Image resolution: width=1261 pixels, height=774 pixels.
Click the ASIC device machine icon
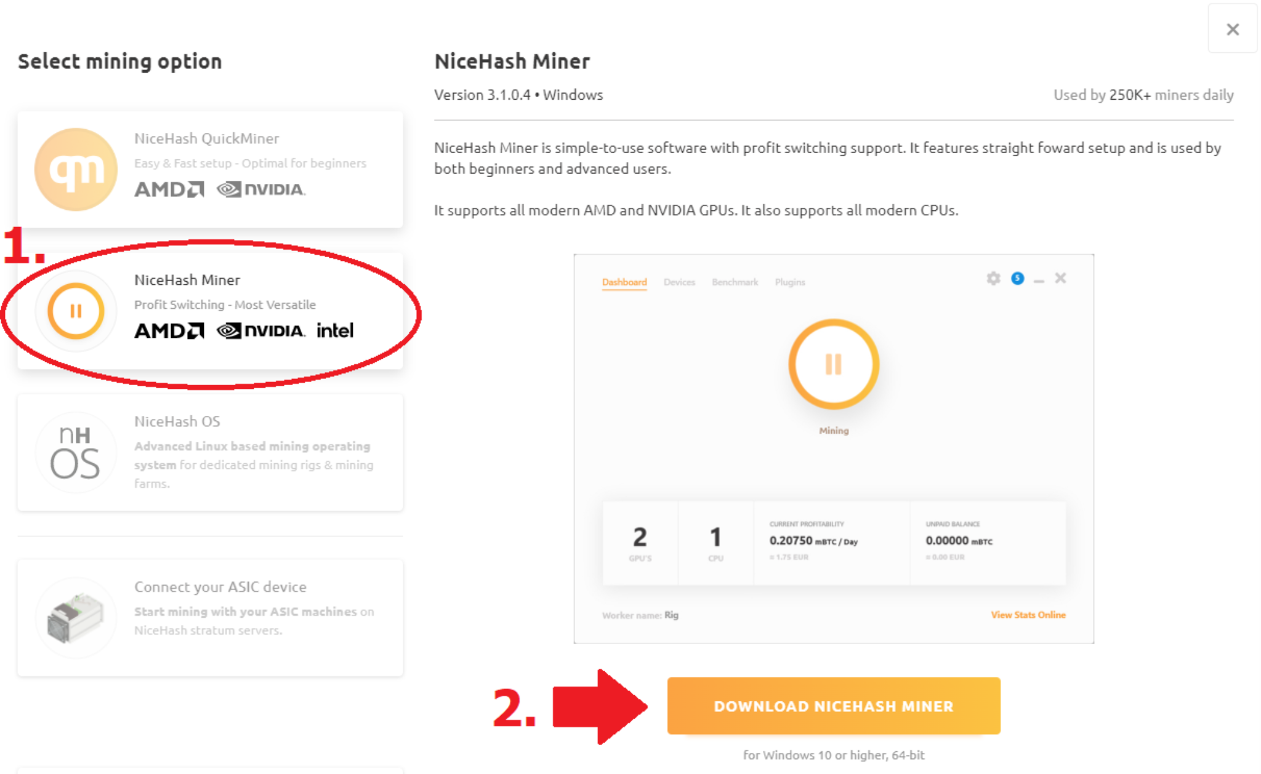tap(76, 618)
